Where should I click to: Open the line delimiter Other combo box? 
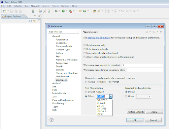pos(144,96)
